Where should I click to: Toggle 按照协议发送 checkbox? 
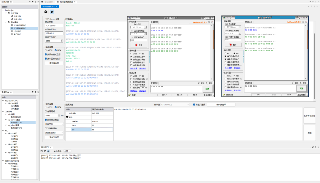click(46, 120)
